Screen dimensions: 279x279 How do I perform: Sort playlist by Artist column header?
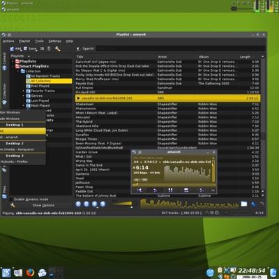pos(177,56)
